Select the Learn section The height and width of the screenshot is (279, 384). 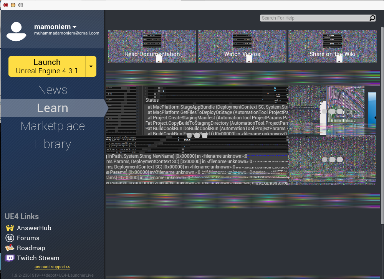53,108
